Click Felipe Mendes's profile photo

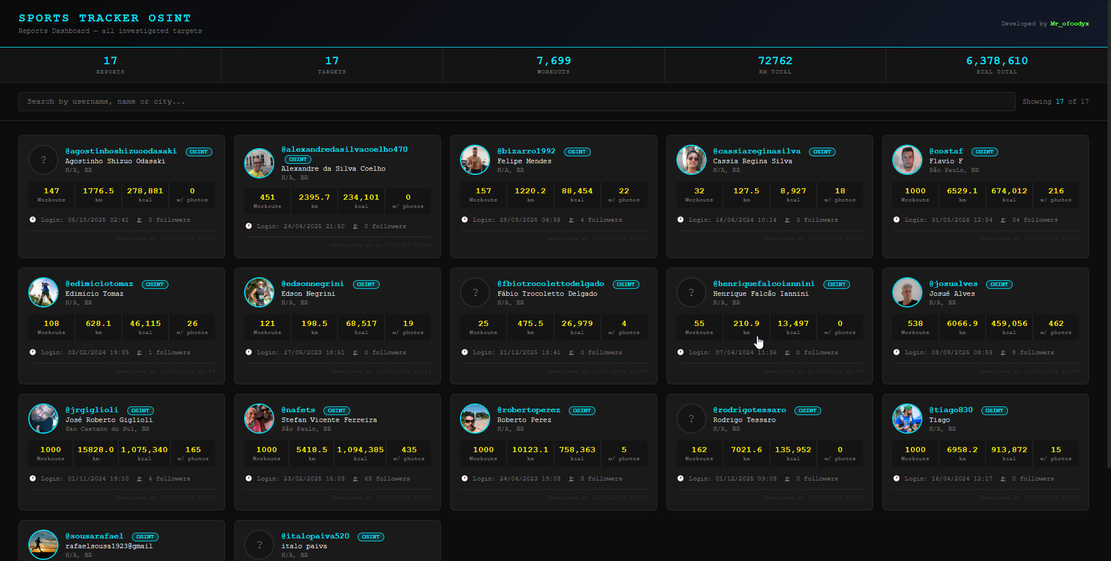pyautogui.click(x=475, y=160)
